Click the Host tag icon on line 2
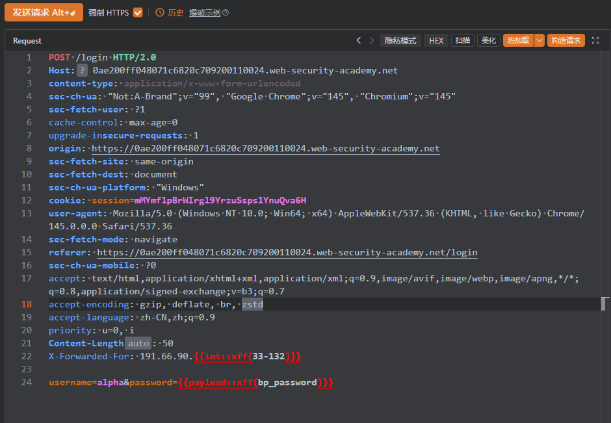 [83, 70]
